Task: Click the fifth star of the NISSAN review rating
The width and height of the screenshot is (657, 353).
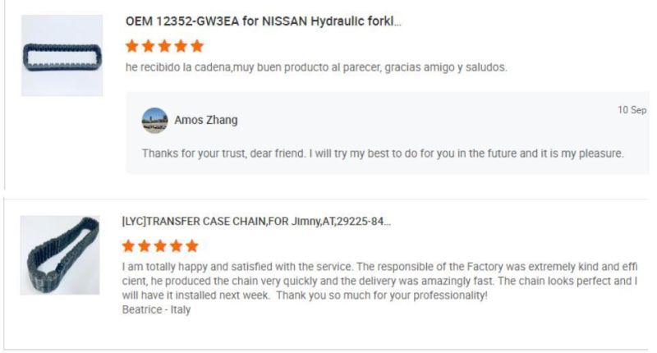Action: click(197, 47)
